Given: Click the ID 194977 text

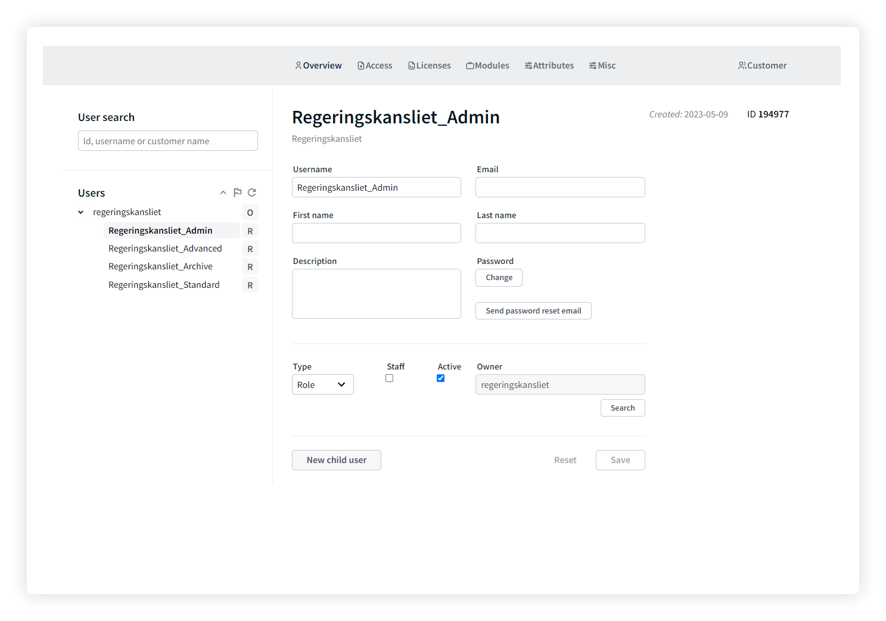Looking at the screenshot, I should pyautogui.click(x=768, y=114).
